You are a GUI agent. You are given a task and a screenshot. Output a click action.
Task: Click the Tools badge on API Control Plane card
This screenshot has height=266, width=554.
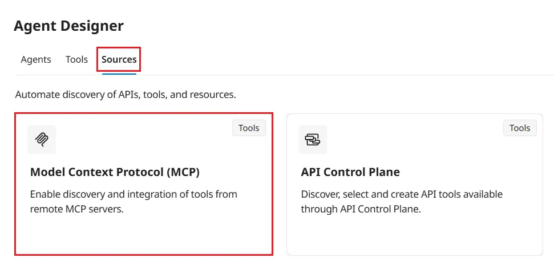(x=520, y=128)
